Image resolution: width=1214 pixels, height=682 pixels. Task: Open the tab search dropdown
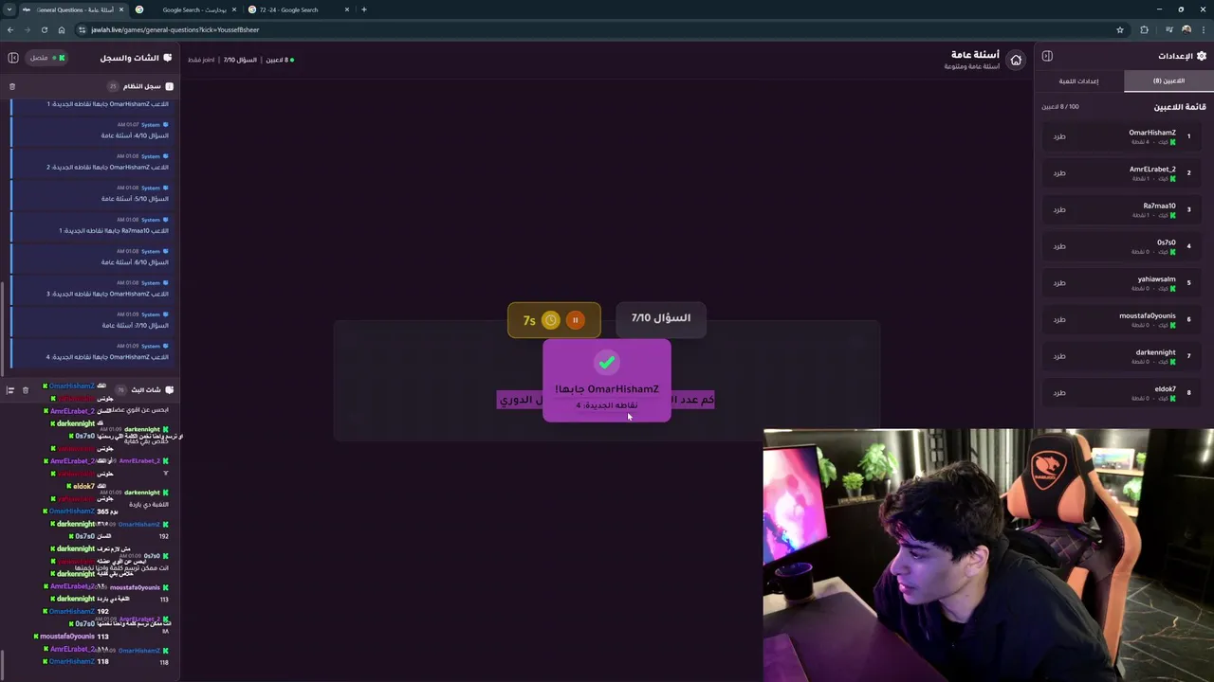9,9
